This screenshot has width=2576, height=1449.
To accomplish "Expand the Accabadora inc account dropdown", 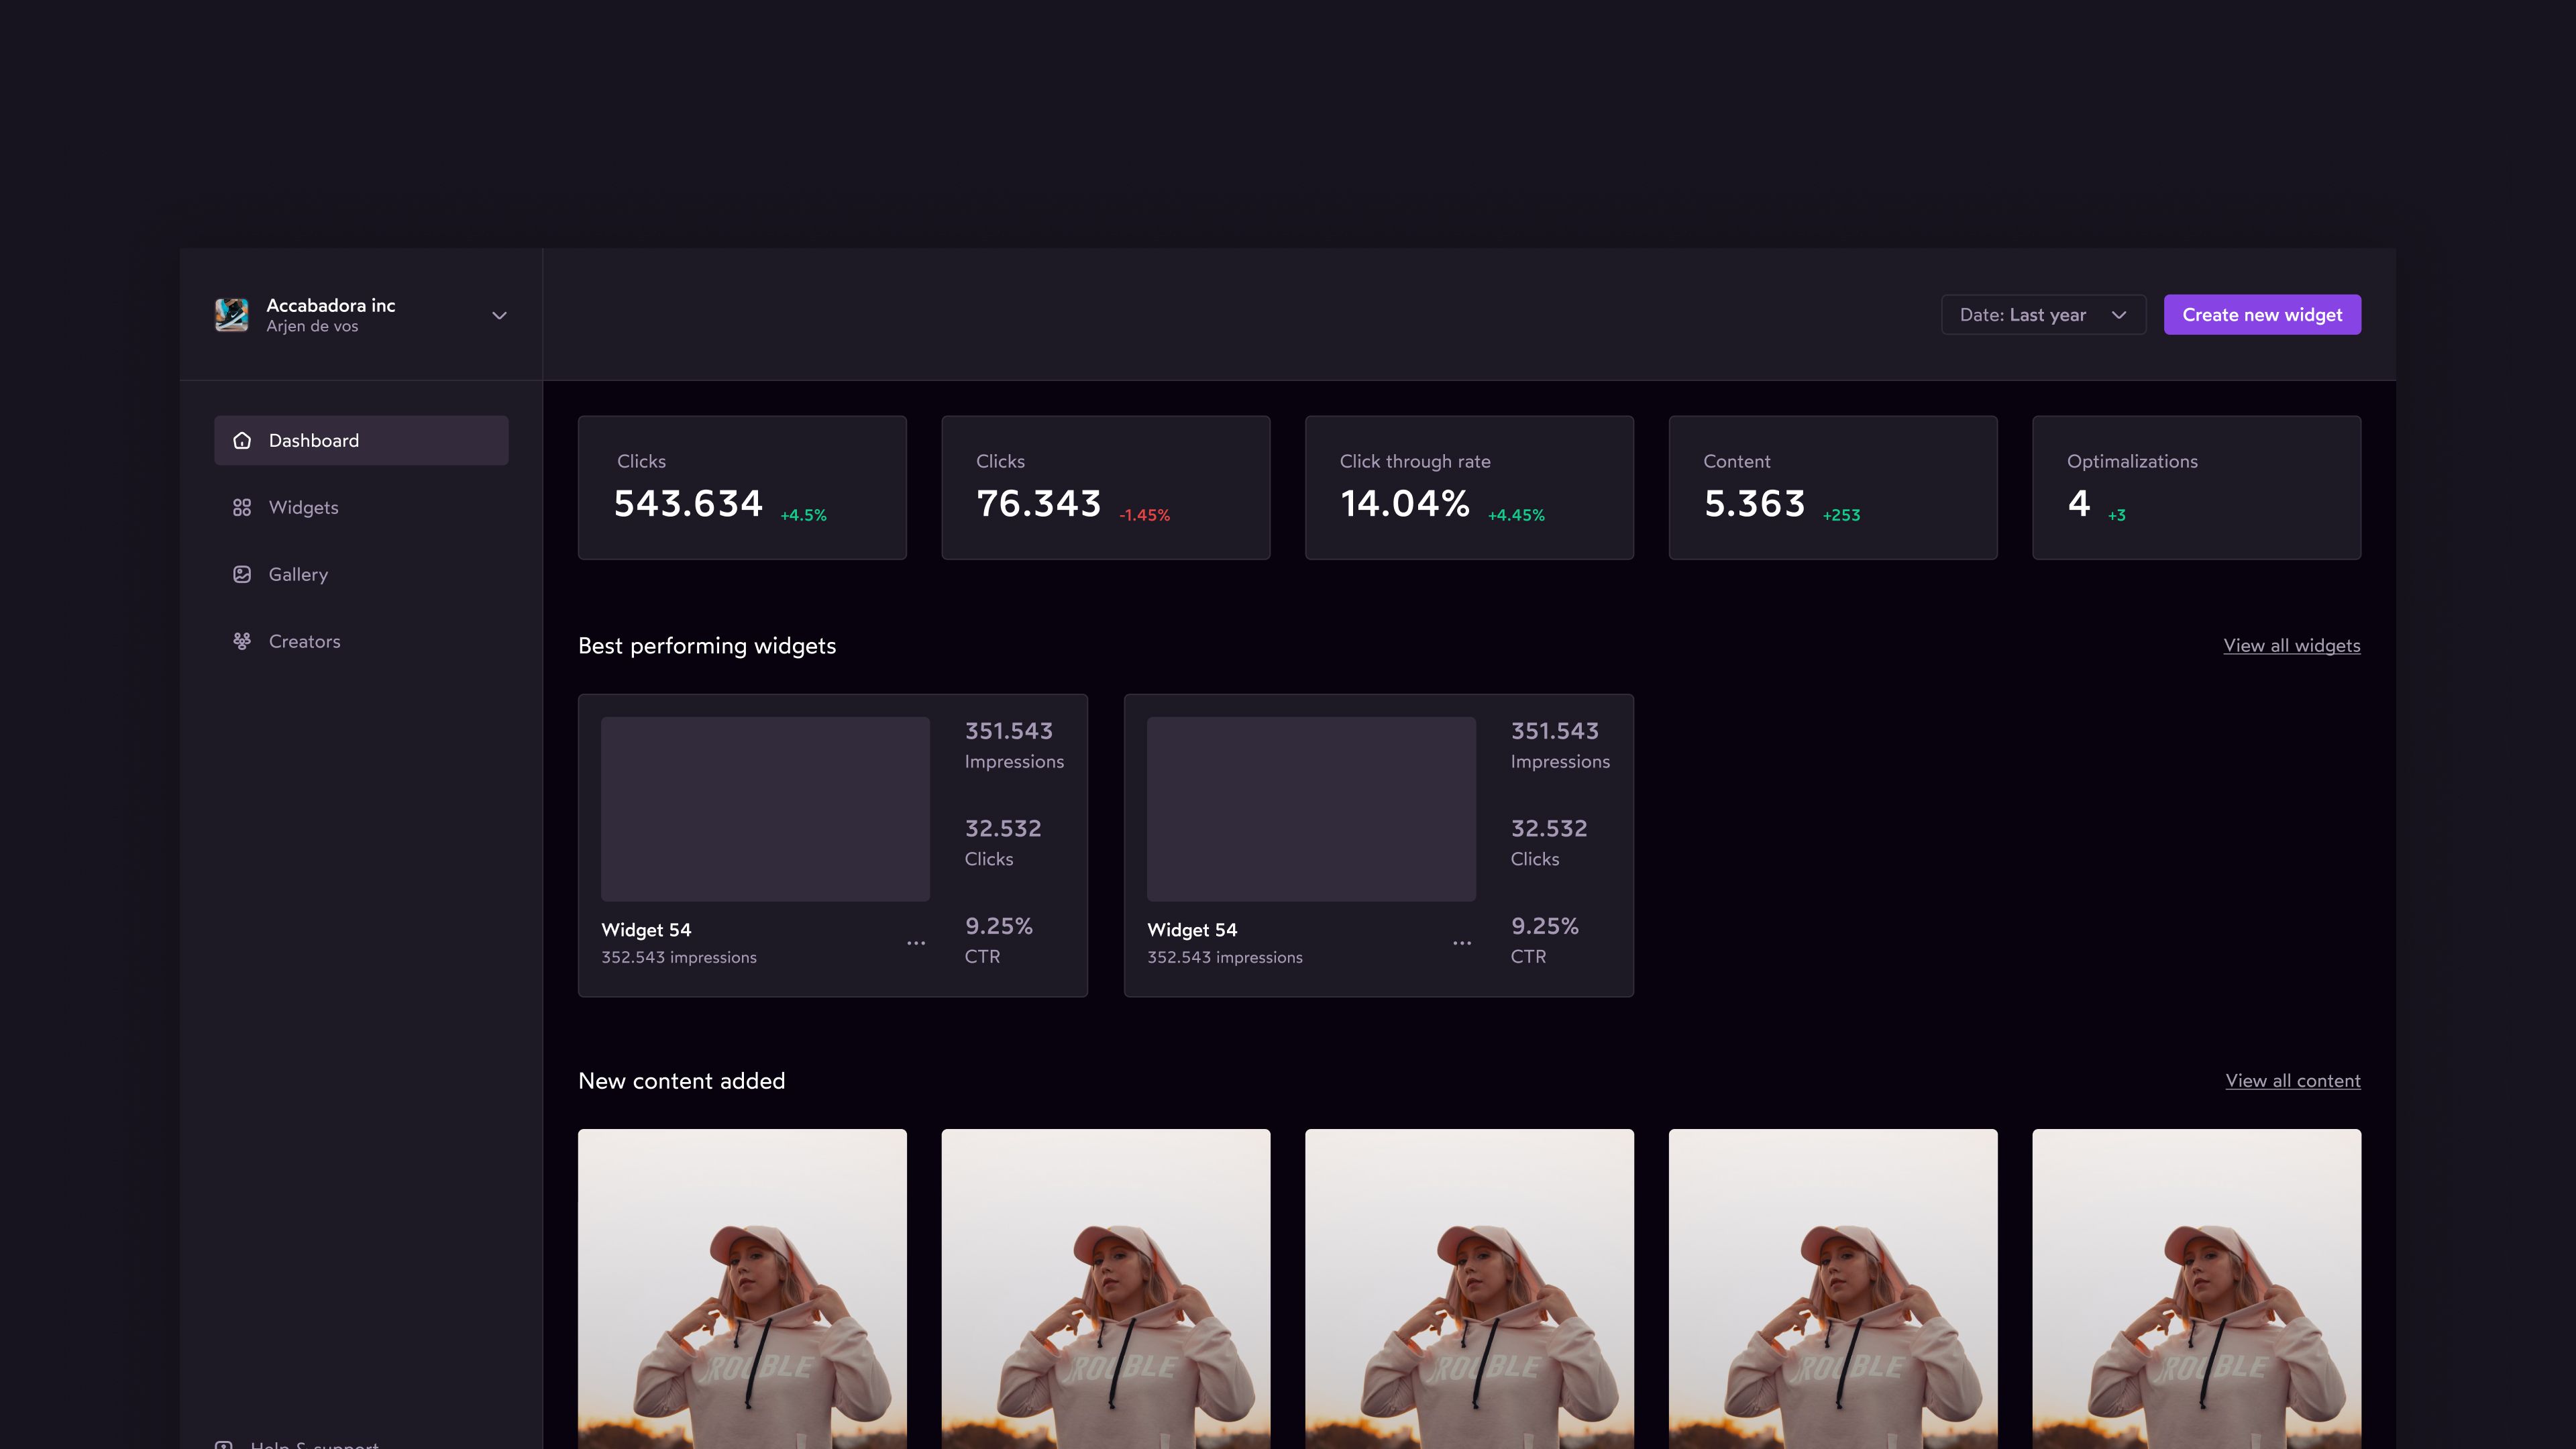I will tap(499, 315).
